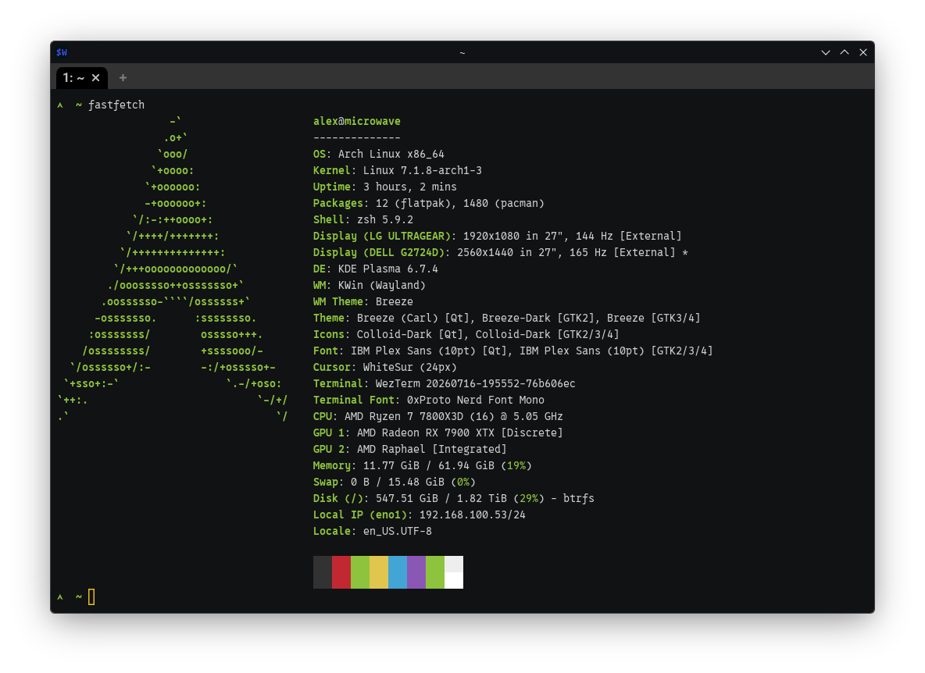Click 'WM Theme' label
The width and height of the screenshot is (925, 673).
[338, 301]
